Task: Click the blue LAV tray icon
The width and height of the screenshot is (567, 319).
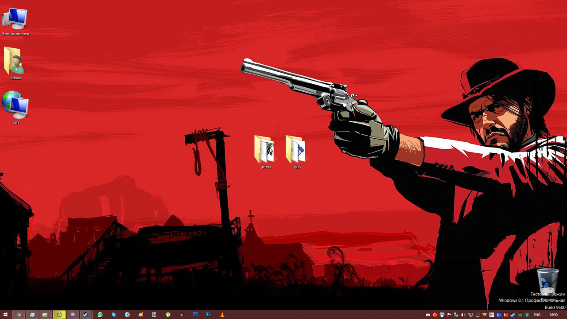Action: point(498,315)
